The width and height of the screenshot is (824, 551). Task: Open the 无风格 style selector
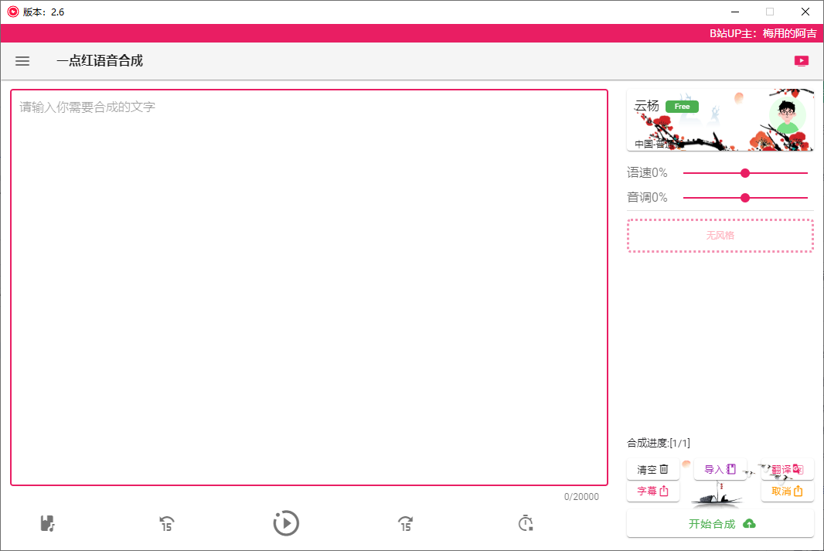point(720,235)
